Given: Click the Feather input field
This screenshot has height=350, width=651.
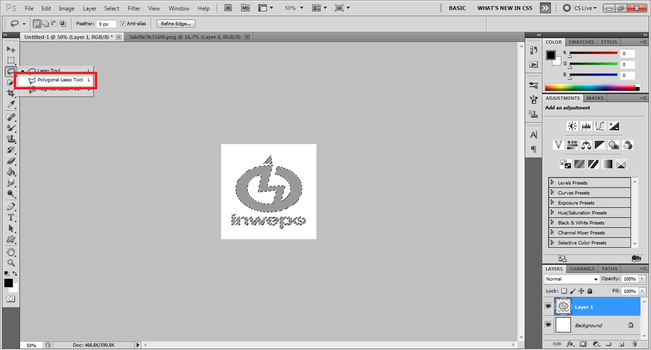Looking at the screenshot, I should tap(106, 24).
